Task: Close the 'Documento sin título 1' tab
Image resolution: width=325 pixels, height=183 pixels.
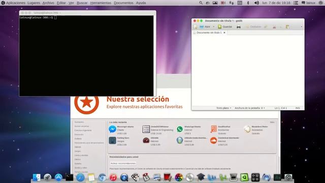Action: point(224,33)
